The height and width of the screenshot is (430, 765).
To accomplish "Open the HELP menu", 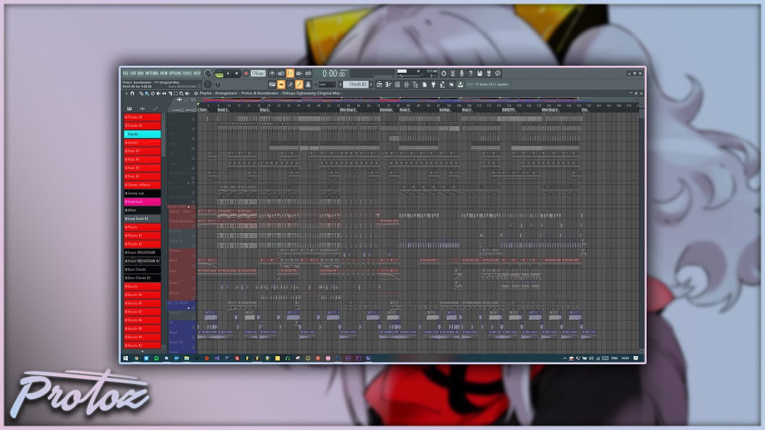I will 197,73.
